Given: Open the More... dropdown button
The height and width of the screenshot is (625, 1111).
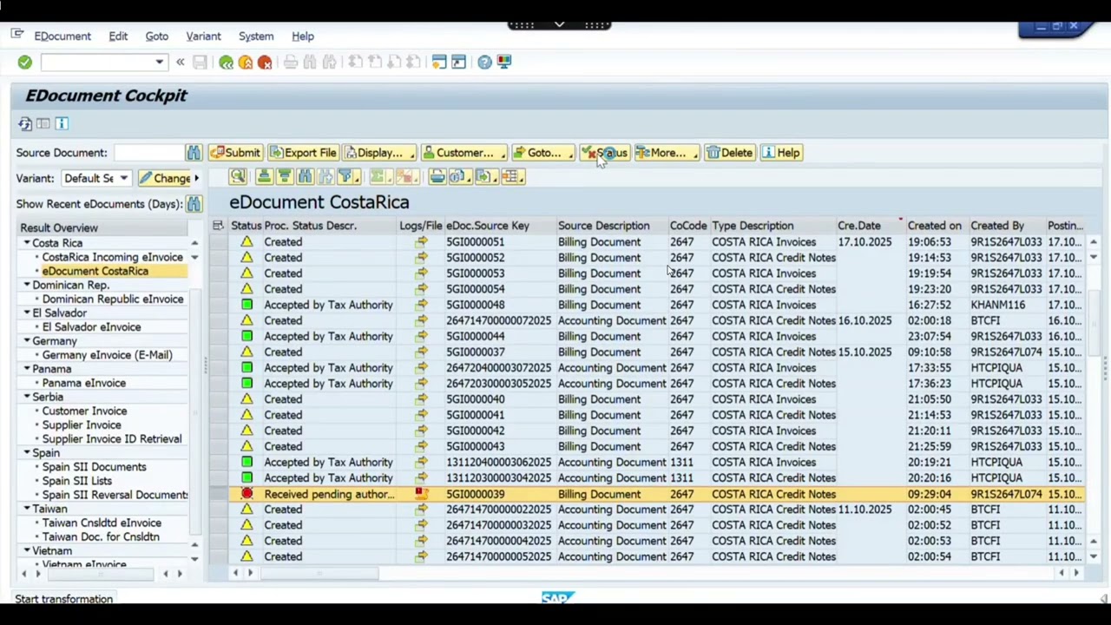Looking at the screenshot, I should pyautogui.click(x=667, y=153).
